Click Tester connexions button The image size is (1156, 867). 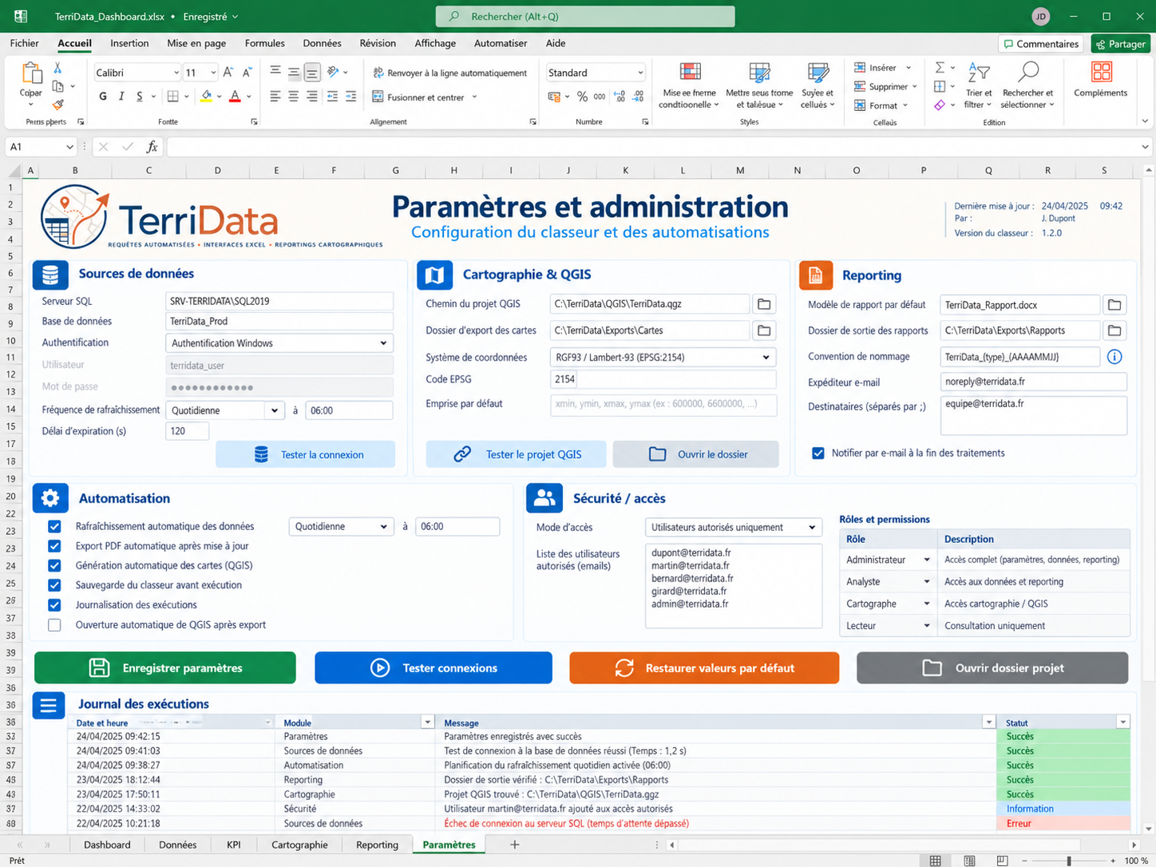tap(433, 668)
